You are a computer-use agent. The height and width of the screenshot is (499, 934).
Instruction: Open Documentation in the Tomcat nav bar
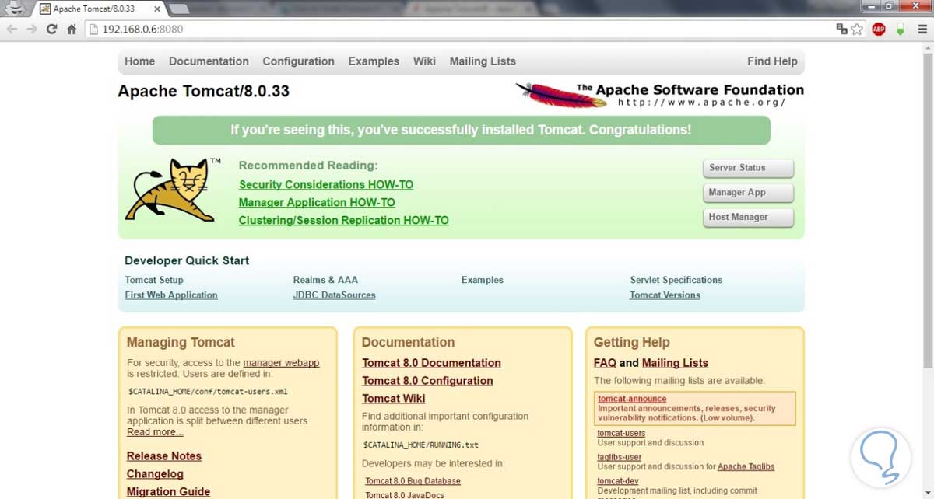pos(209,61)
